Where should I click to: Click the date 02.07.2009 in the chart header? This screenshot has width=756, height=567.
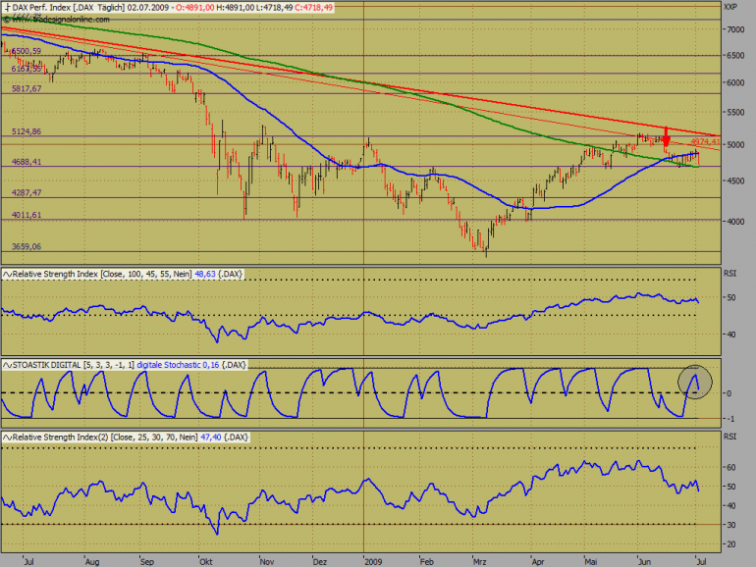click(148, 8)
